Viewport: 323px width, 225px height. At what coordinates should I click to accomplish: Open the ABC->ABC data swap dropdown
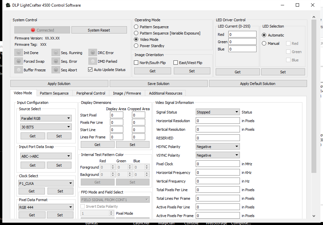[46, 156]
